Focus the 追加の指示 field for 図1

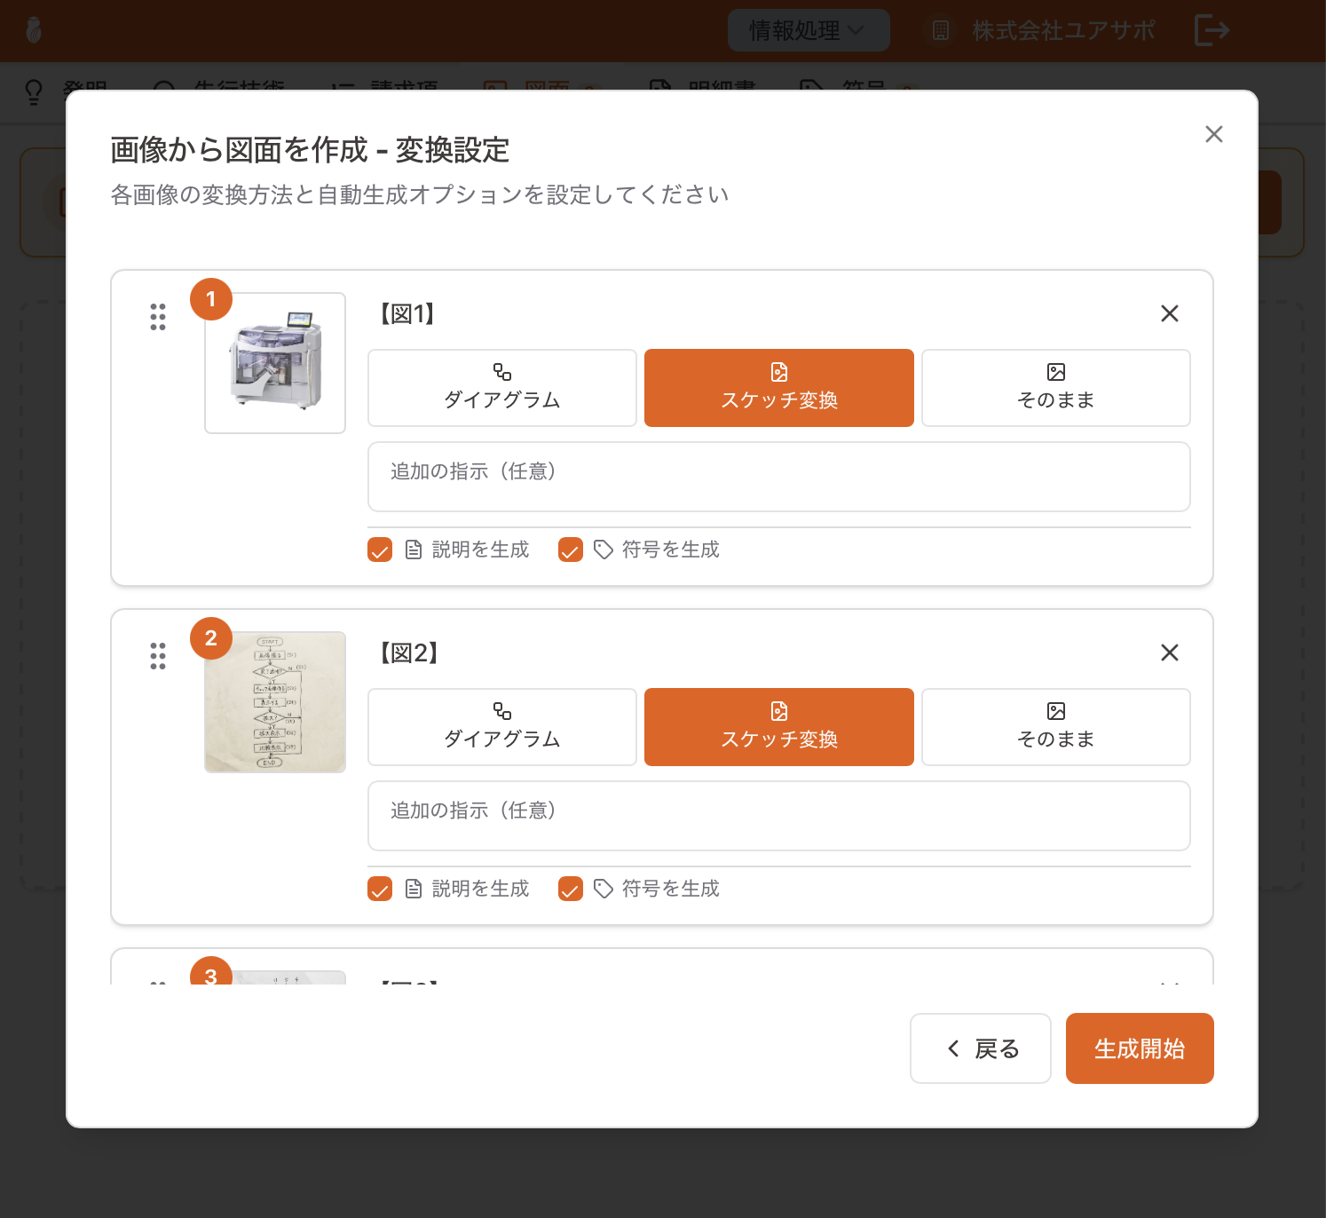(x=778, y=477)
